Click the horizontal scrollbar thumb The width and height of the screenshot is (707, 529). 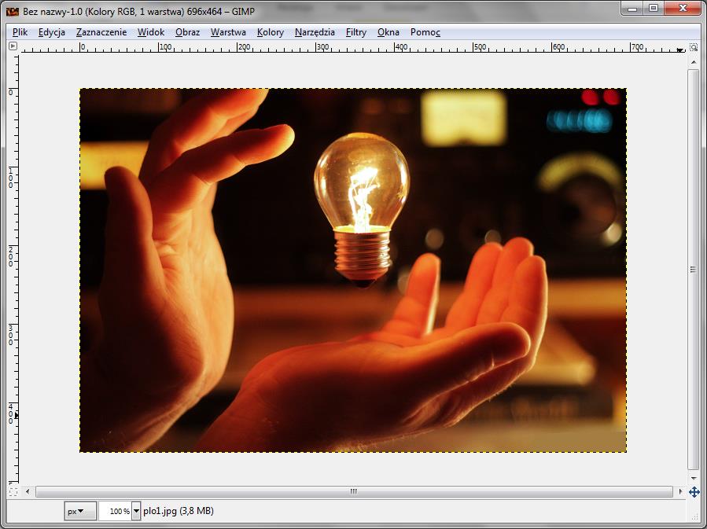354,491
